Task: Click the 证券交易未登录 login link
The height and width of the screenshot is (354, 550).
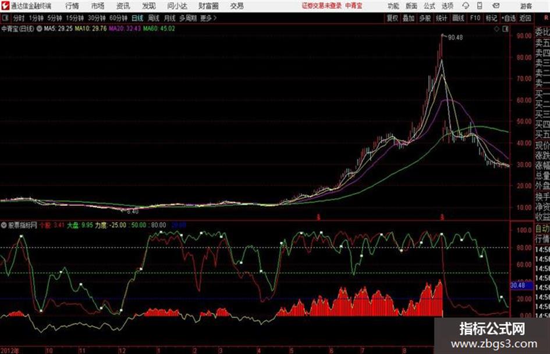Action: point(322,6)
